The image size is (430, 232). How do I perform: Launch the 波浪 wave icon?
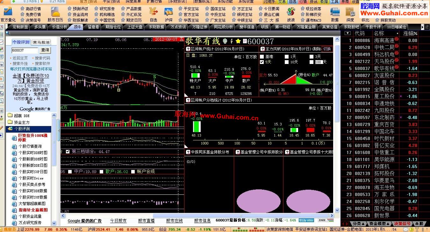pyautogui.click(x=291, y=12)
